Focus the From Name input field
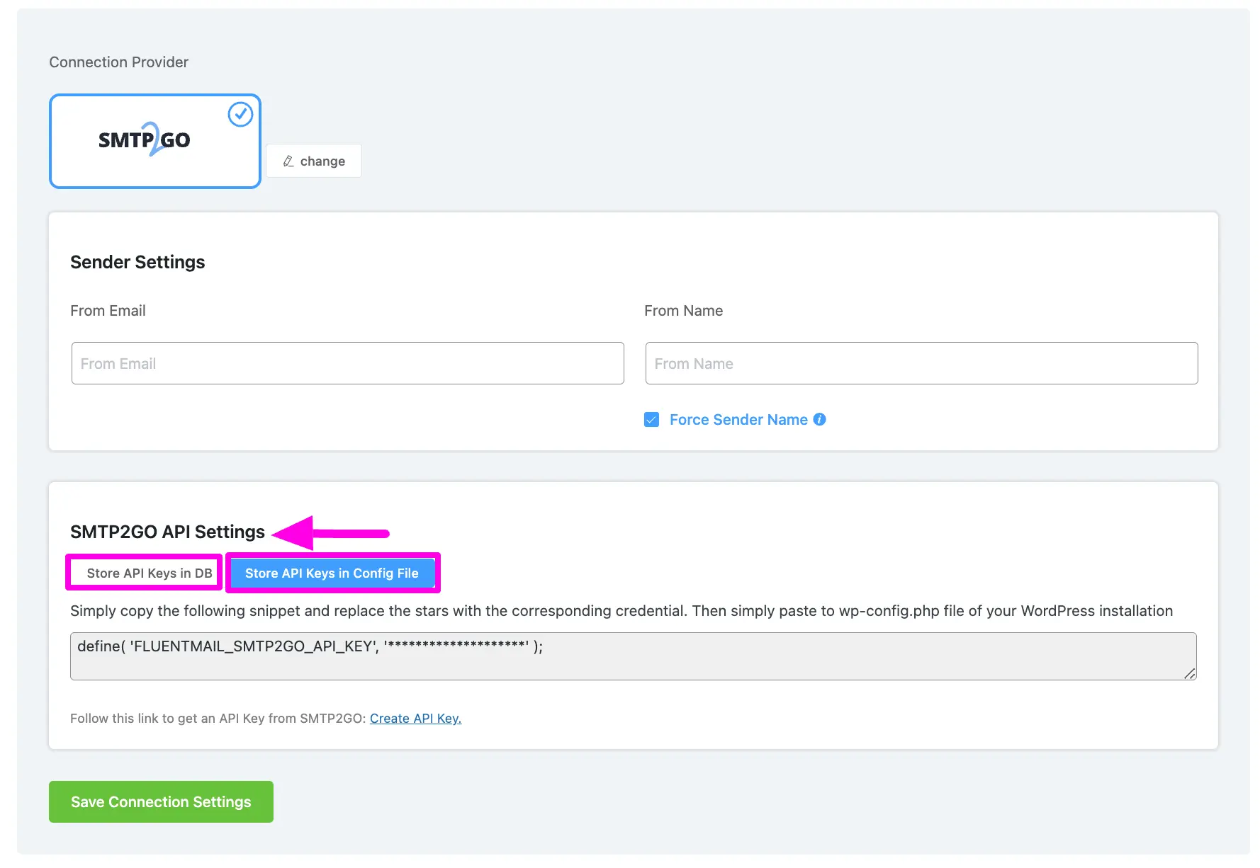 [922, 363]
